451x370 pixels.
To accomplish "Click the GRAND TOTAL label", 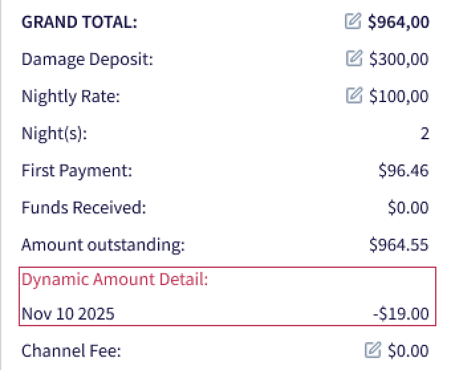I will [x=79, y=22].
